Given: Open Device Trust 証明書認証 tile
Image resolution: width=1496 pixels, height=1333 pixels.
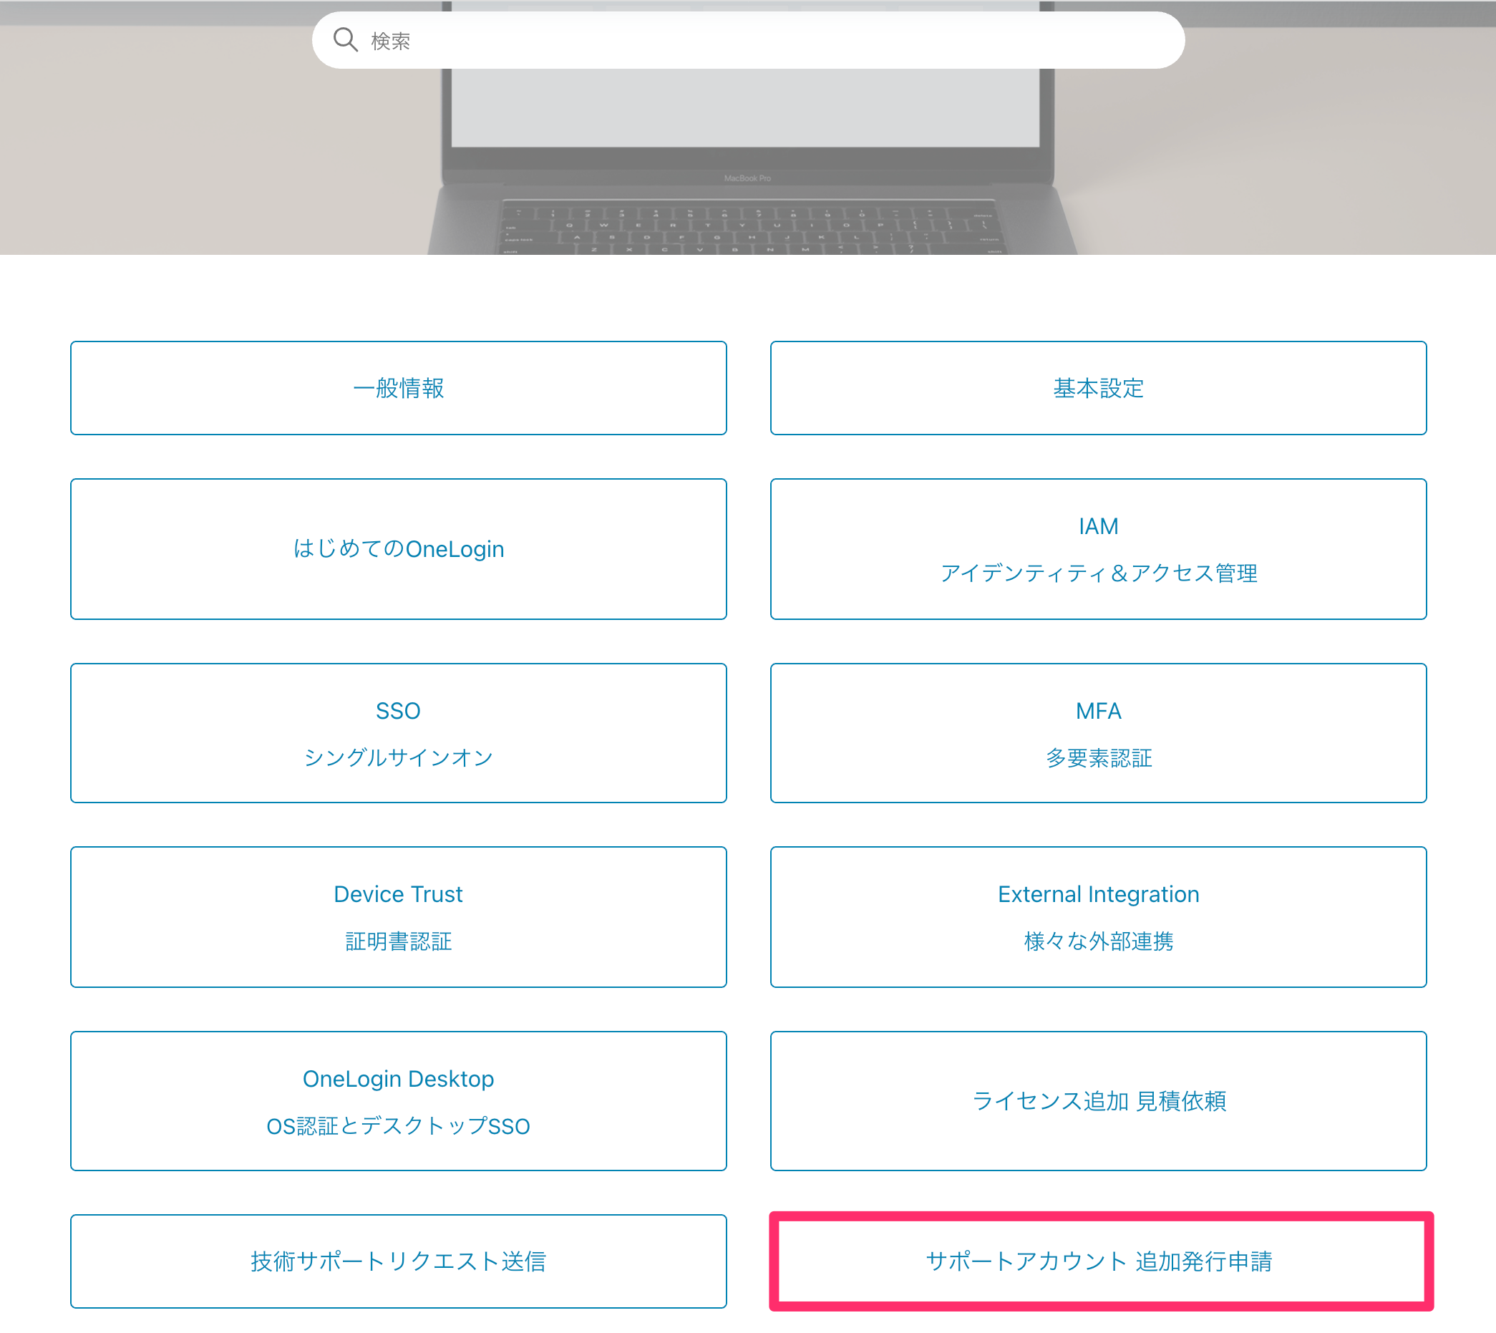Looking at the screenshot, I should 399,917.
